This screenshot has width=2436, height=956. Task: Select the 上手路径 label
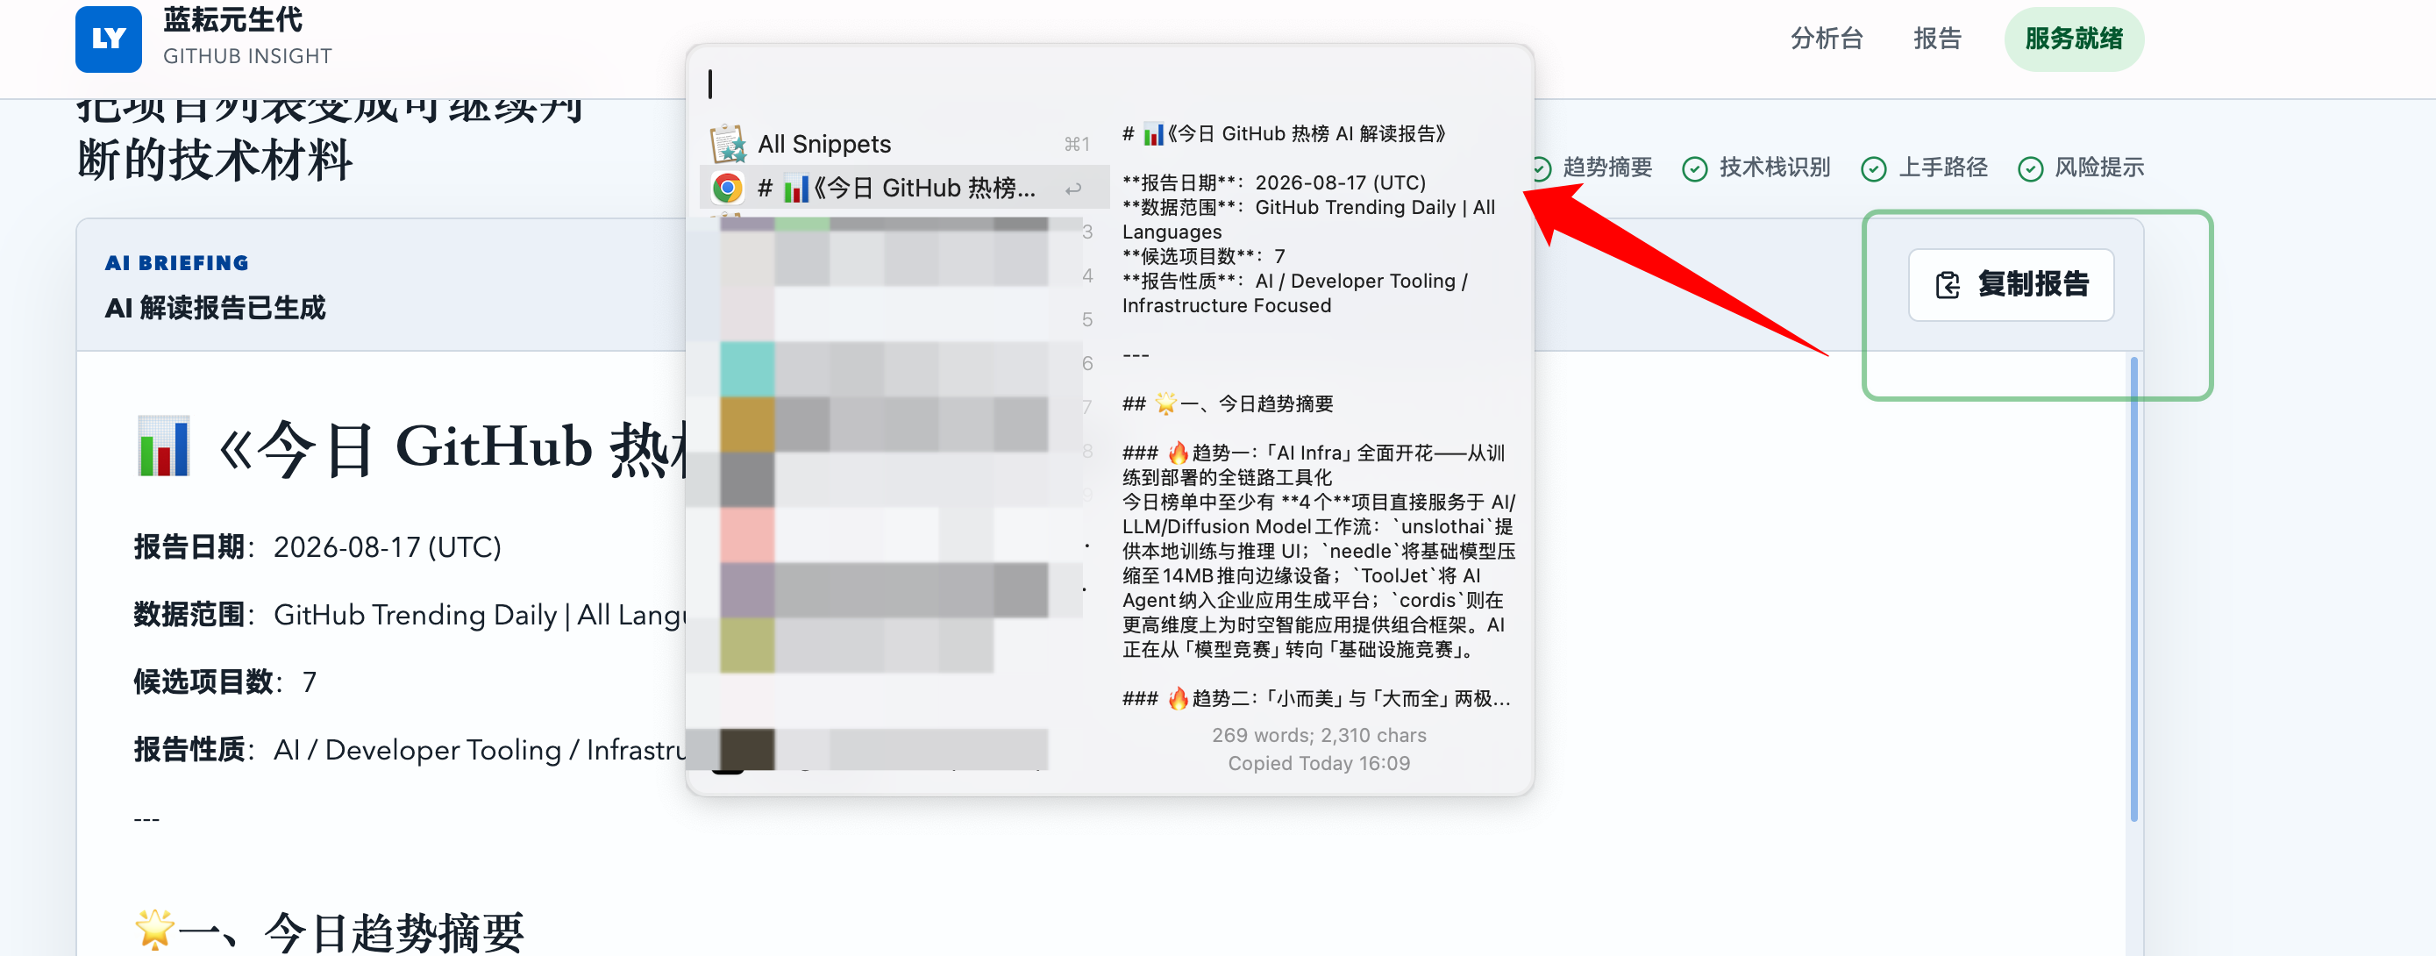point(1942,168)
